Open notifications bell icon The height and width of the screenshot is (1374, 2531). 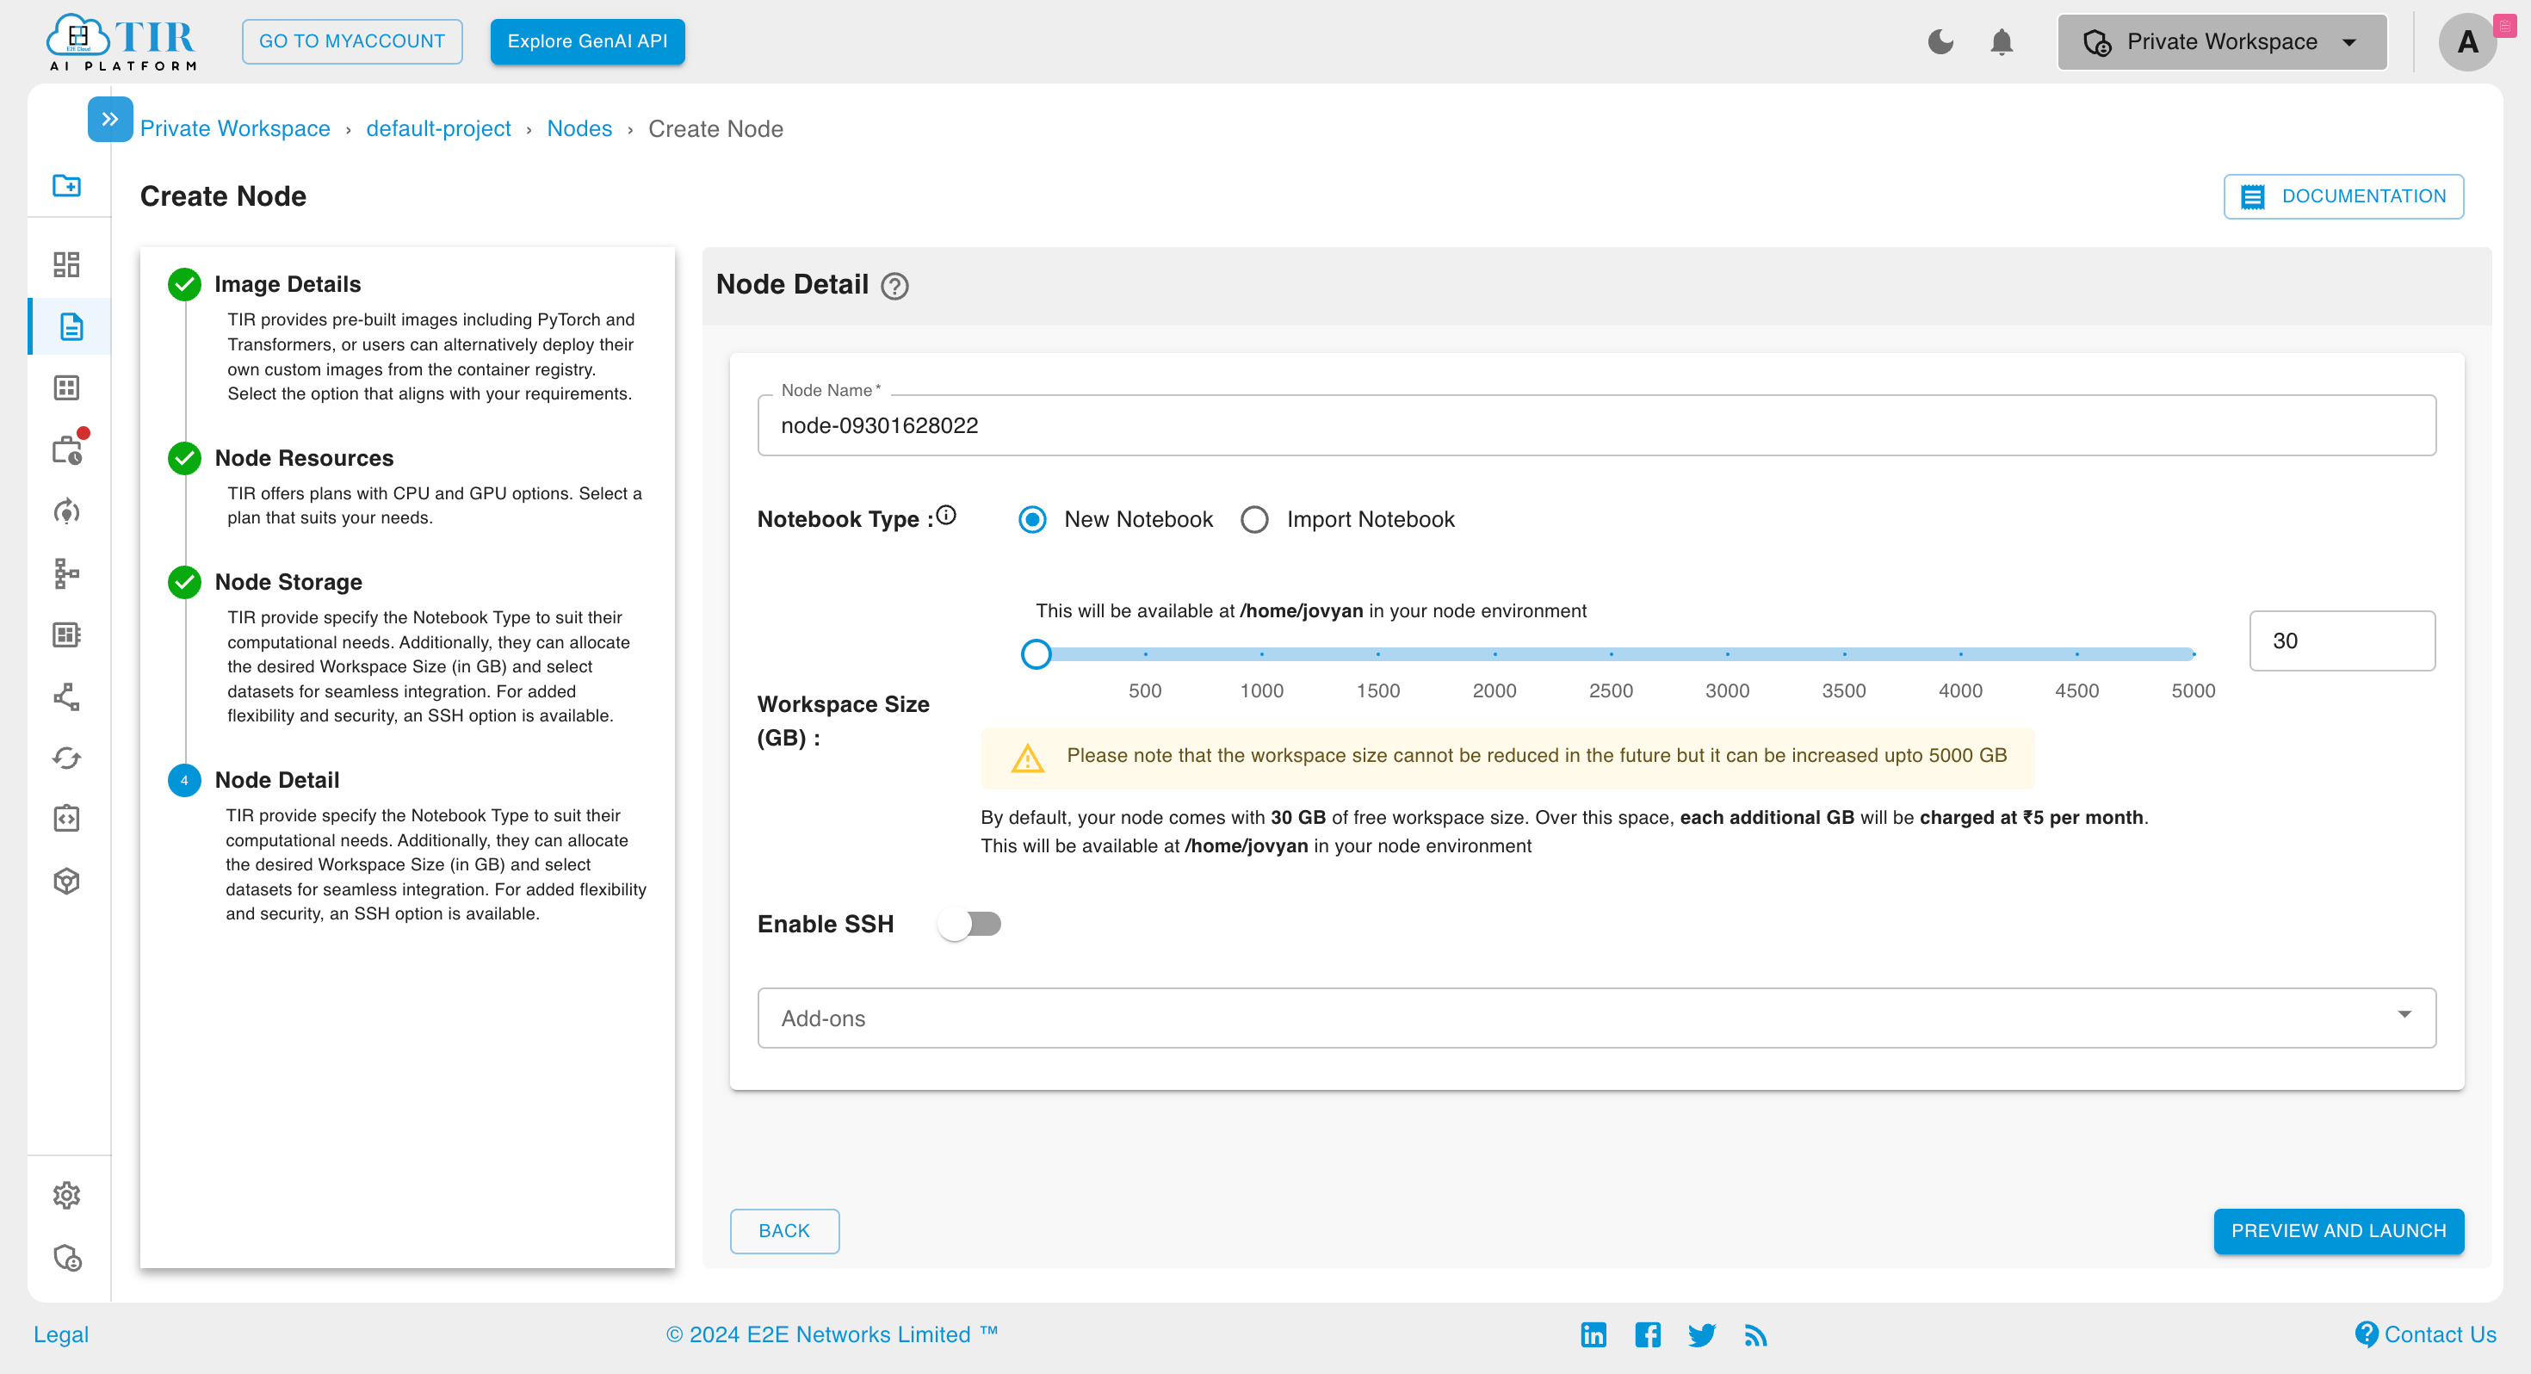coord(2002,41)
